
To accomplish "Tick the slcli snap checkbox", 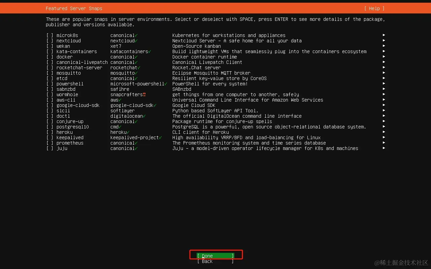I will [x=50, y=111].
